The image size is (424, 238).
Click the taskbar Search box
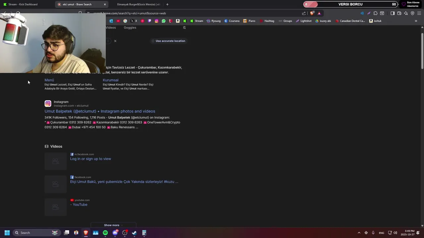36,233
